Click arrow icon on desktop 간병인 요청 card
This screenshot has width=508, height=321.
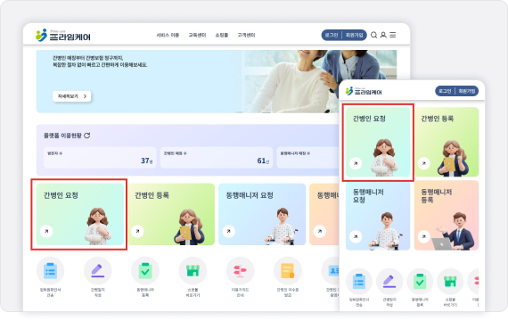[x=46, y=231]
